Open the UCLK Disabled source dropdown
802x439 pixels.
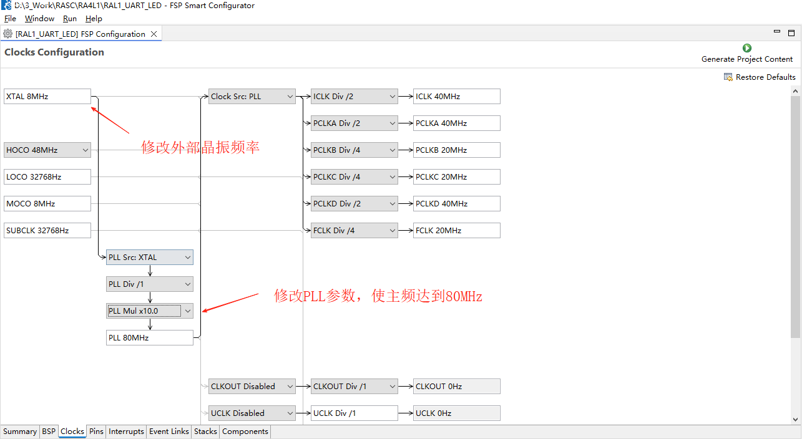252,413
